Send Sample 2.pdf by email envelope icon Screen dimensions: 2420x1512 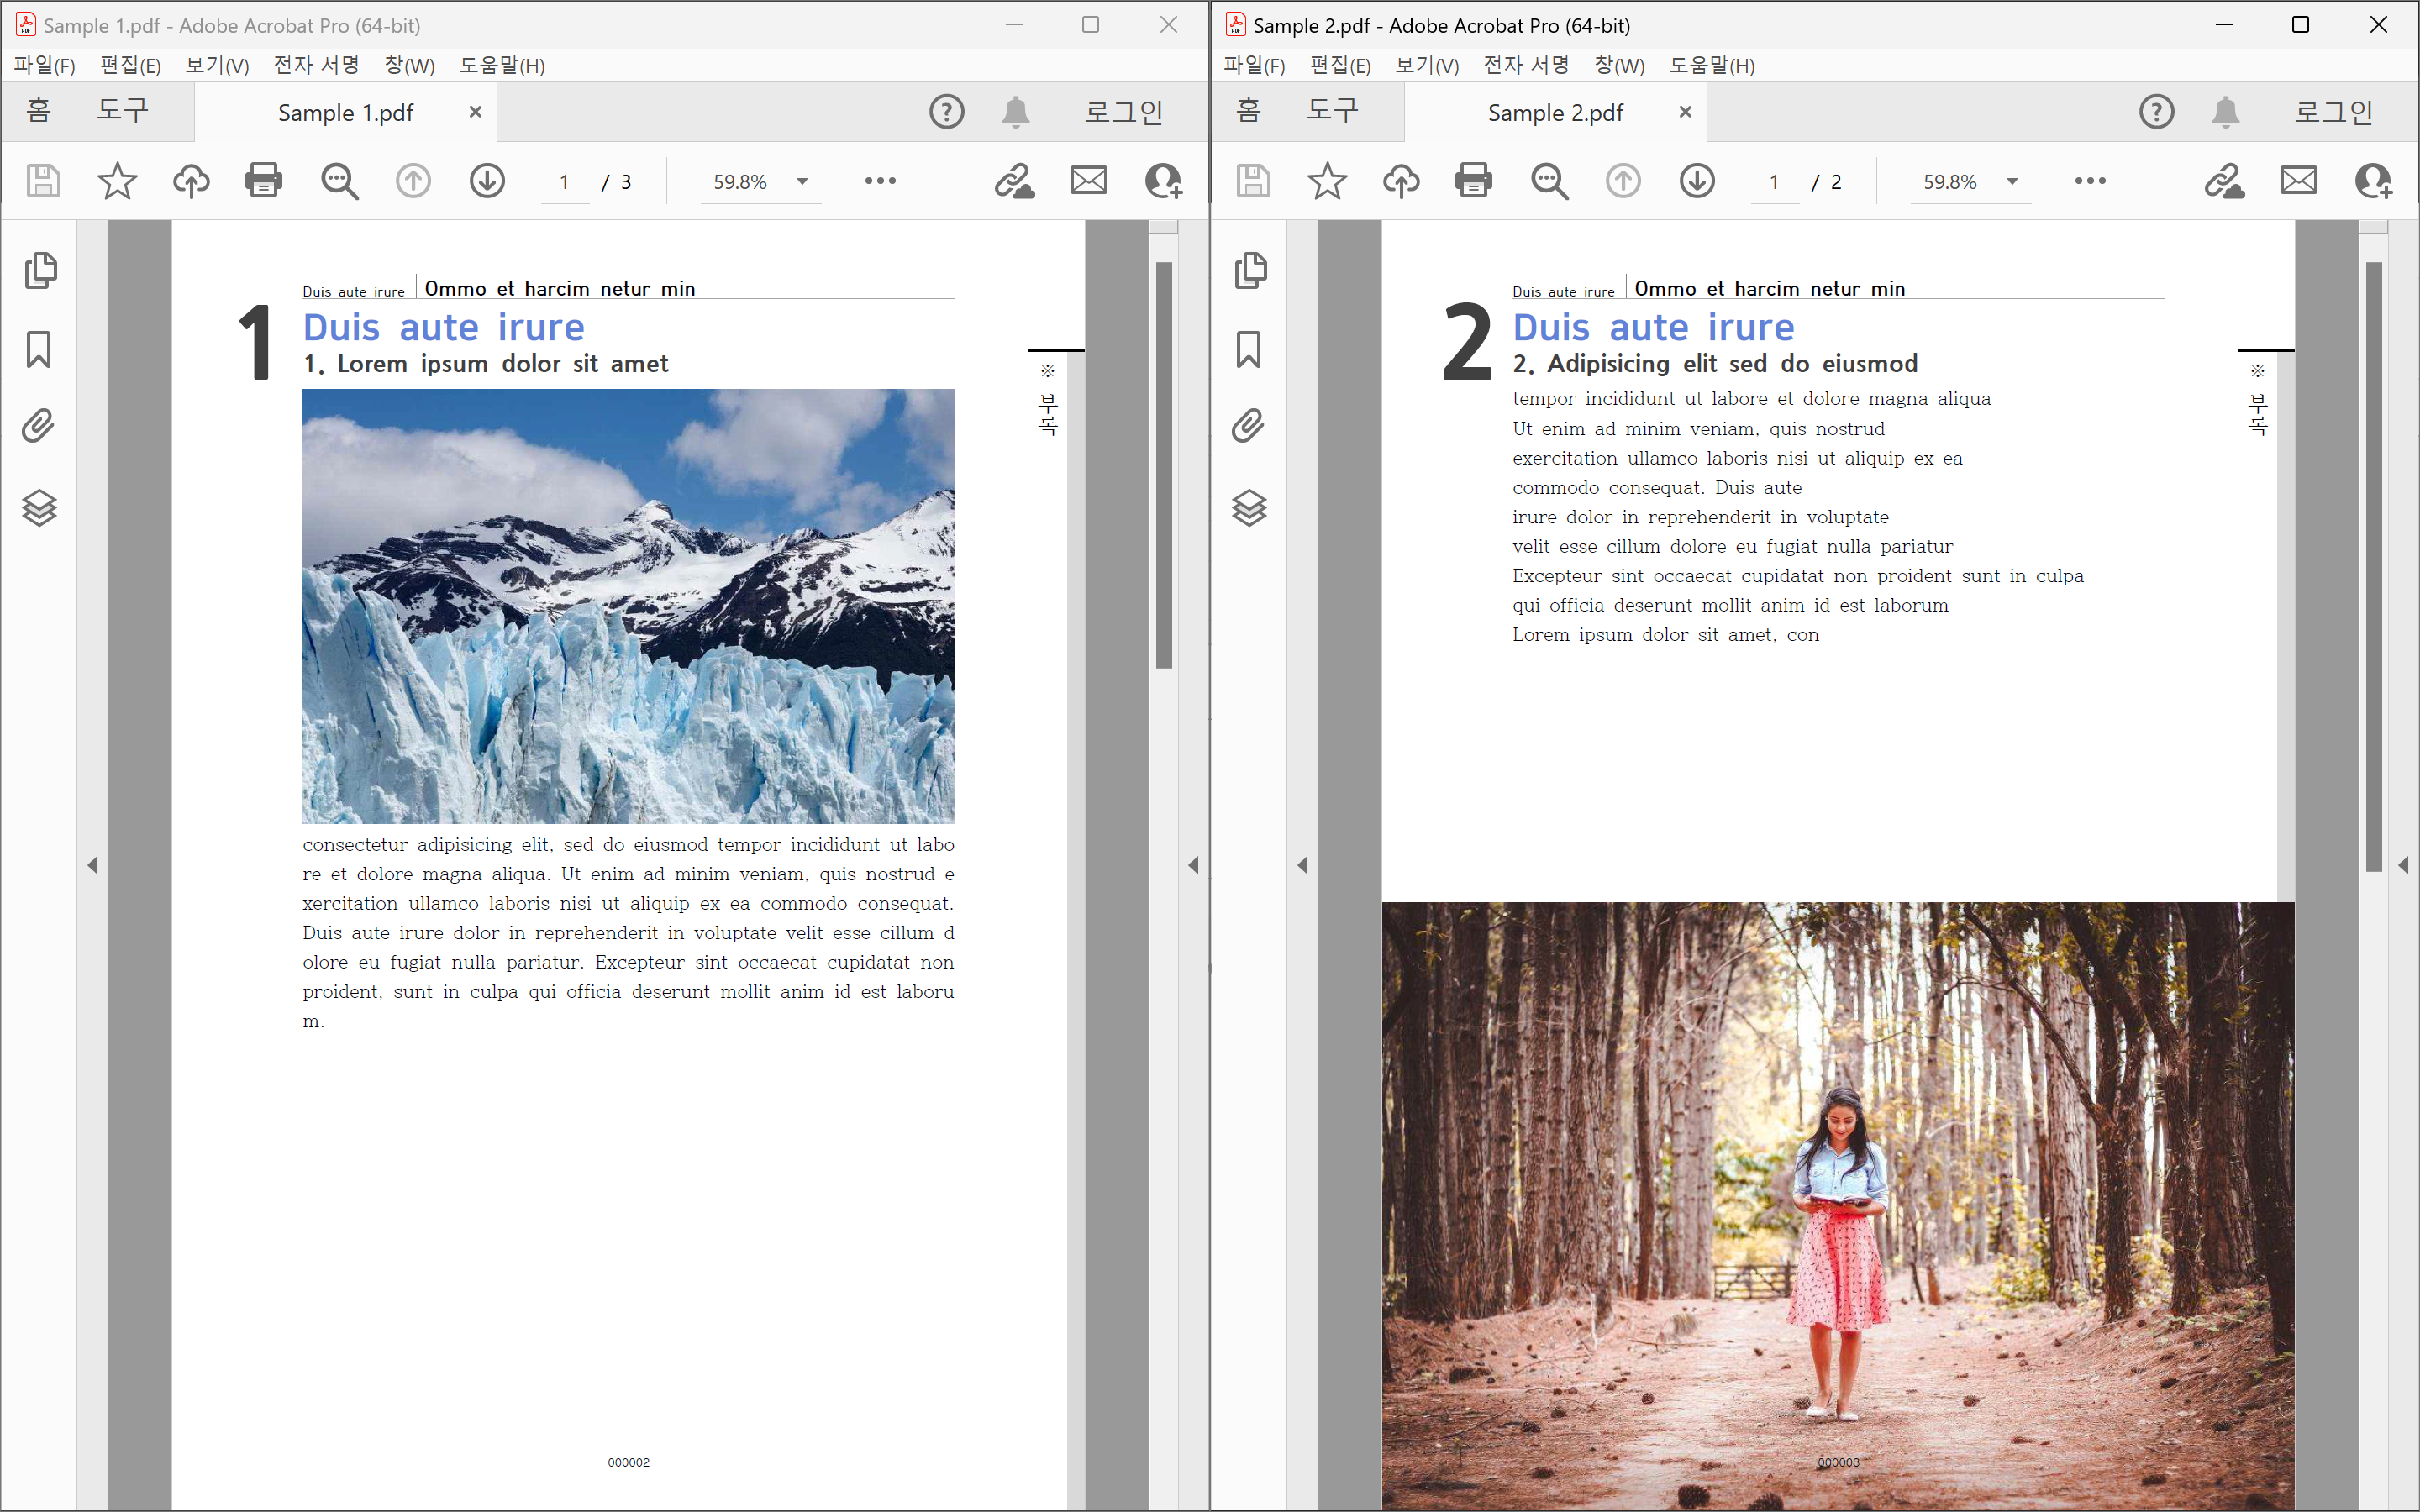coord(2298,181)
